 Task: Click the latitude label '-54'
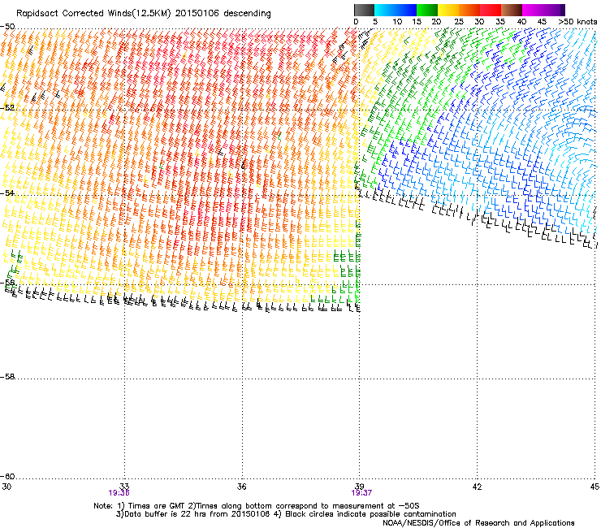[x=7, y=193]
